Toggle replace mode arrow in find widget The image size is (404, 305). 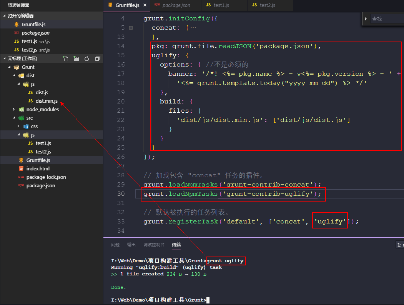[366, 18]
